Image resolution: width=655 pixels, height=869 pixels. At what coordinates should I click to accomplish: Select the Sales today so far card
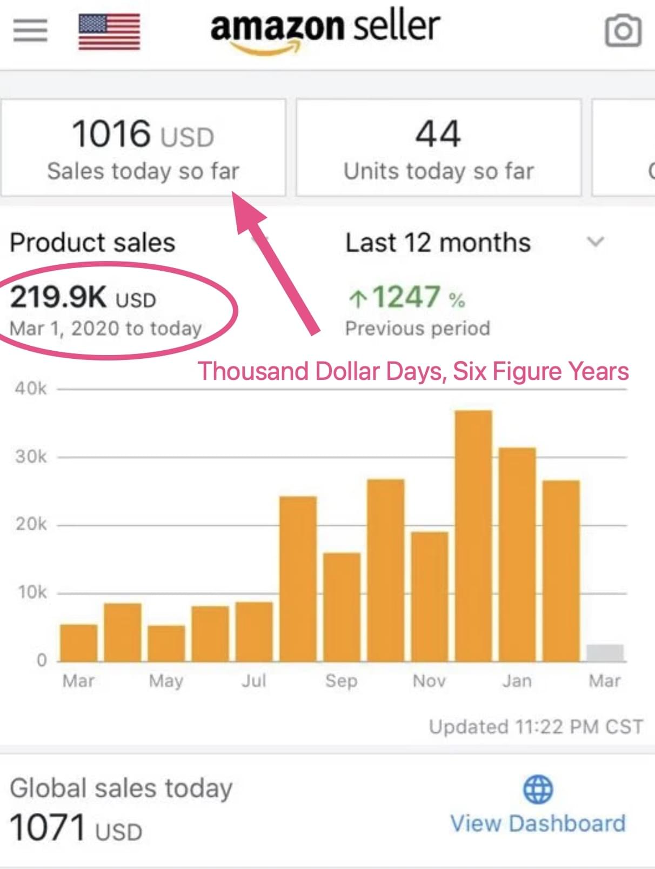tap(143, 147)
